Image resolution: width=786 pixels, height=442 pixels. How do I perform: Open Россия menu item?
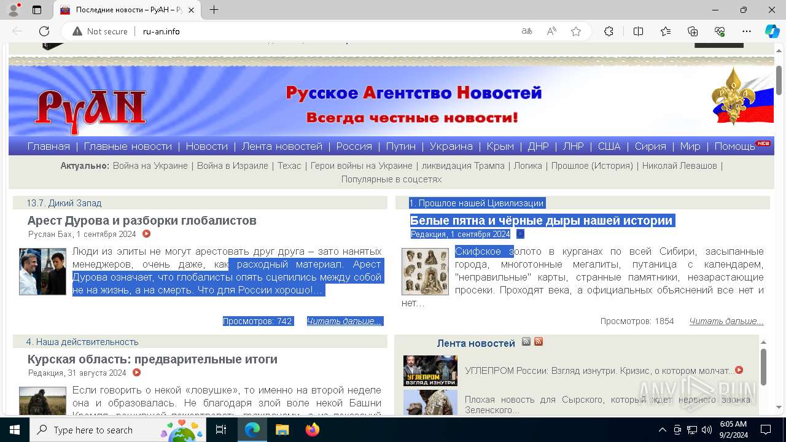(x=354, y=146)
